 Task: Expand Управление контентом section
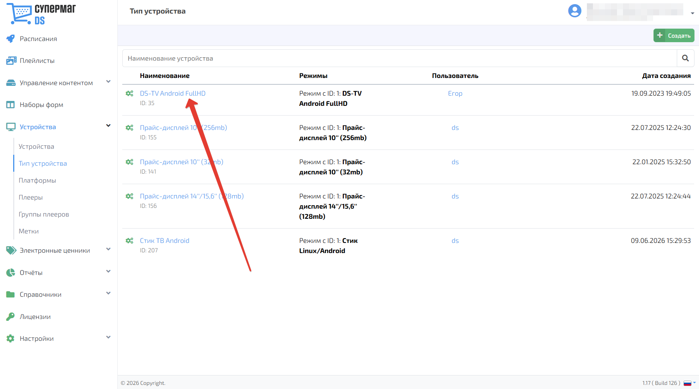pos(108,82)
